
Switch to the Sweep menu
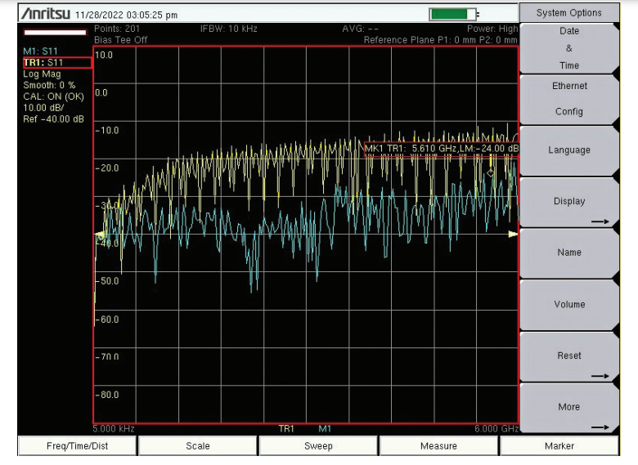(x=318, y=446)
